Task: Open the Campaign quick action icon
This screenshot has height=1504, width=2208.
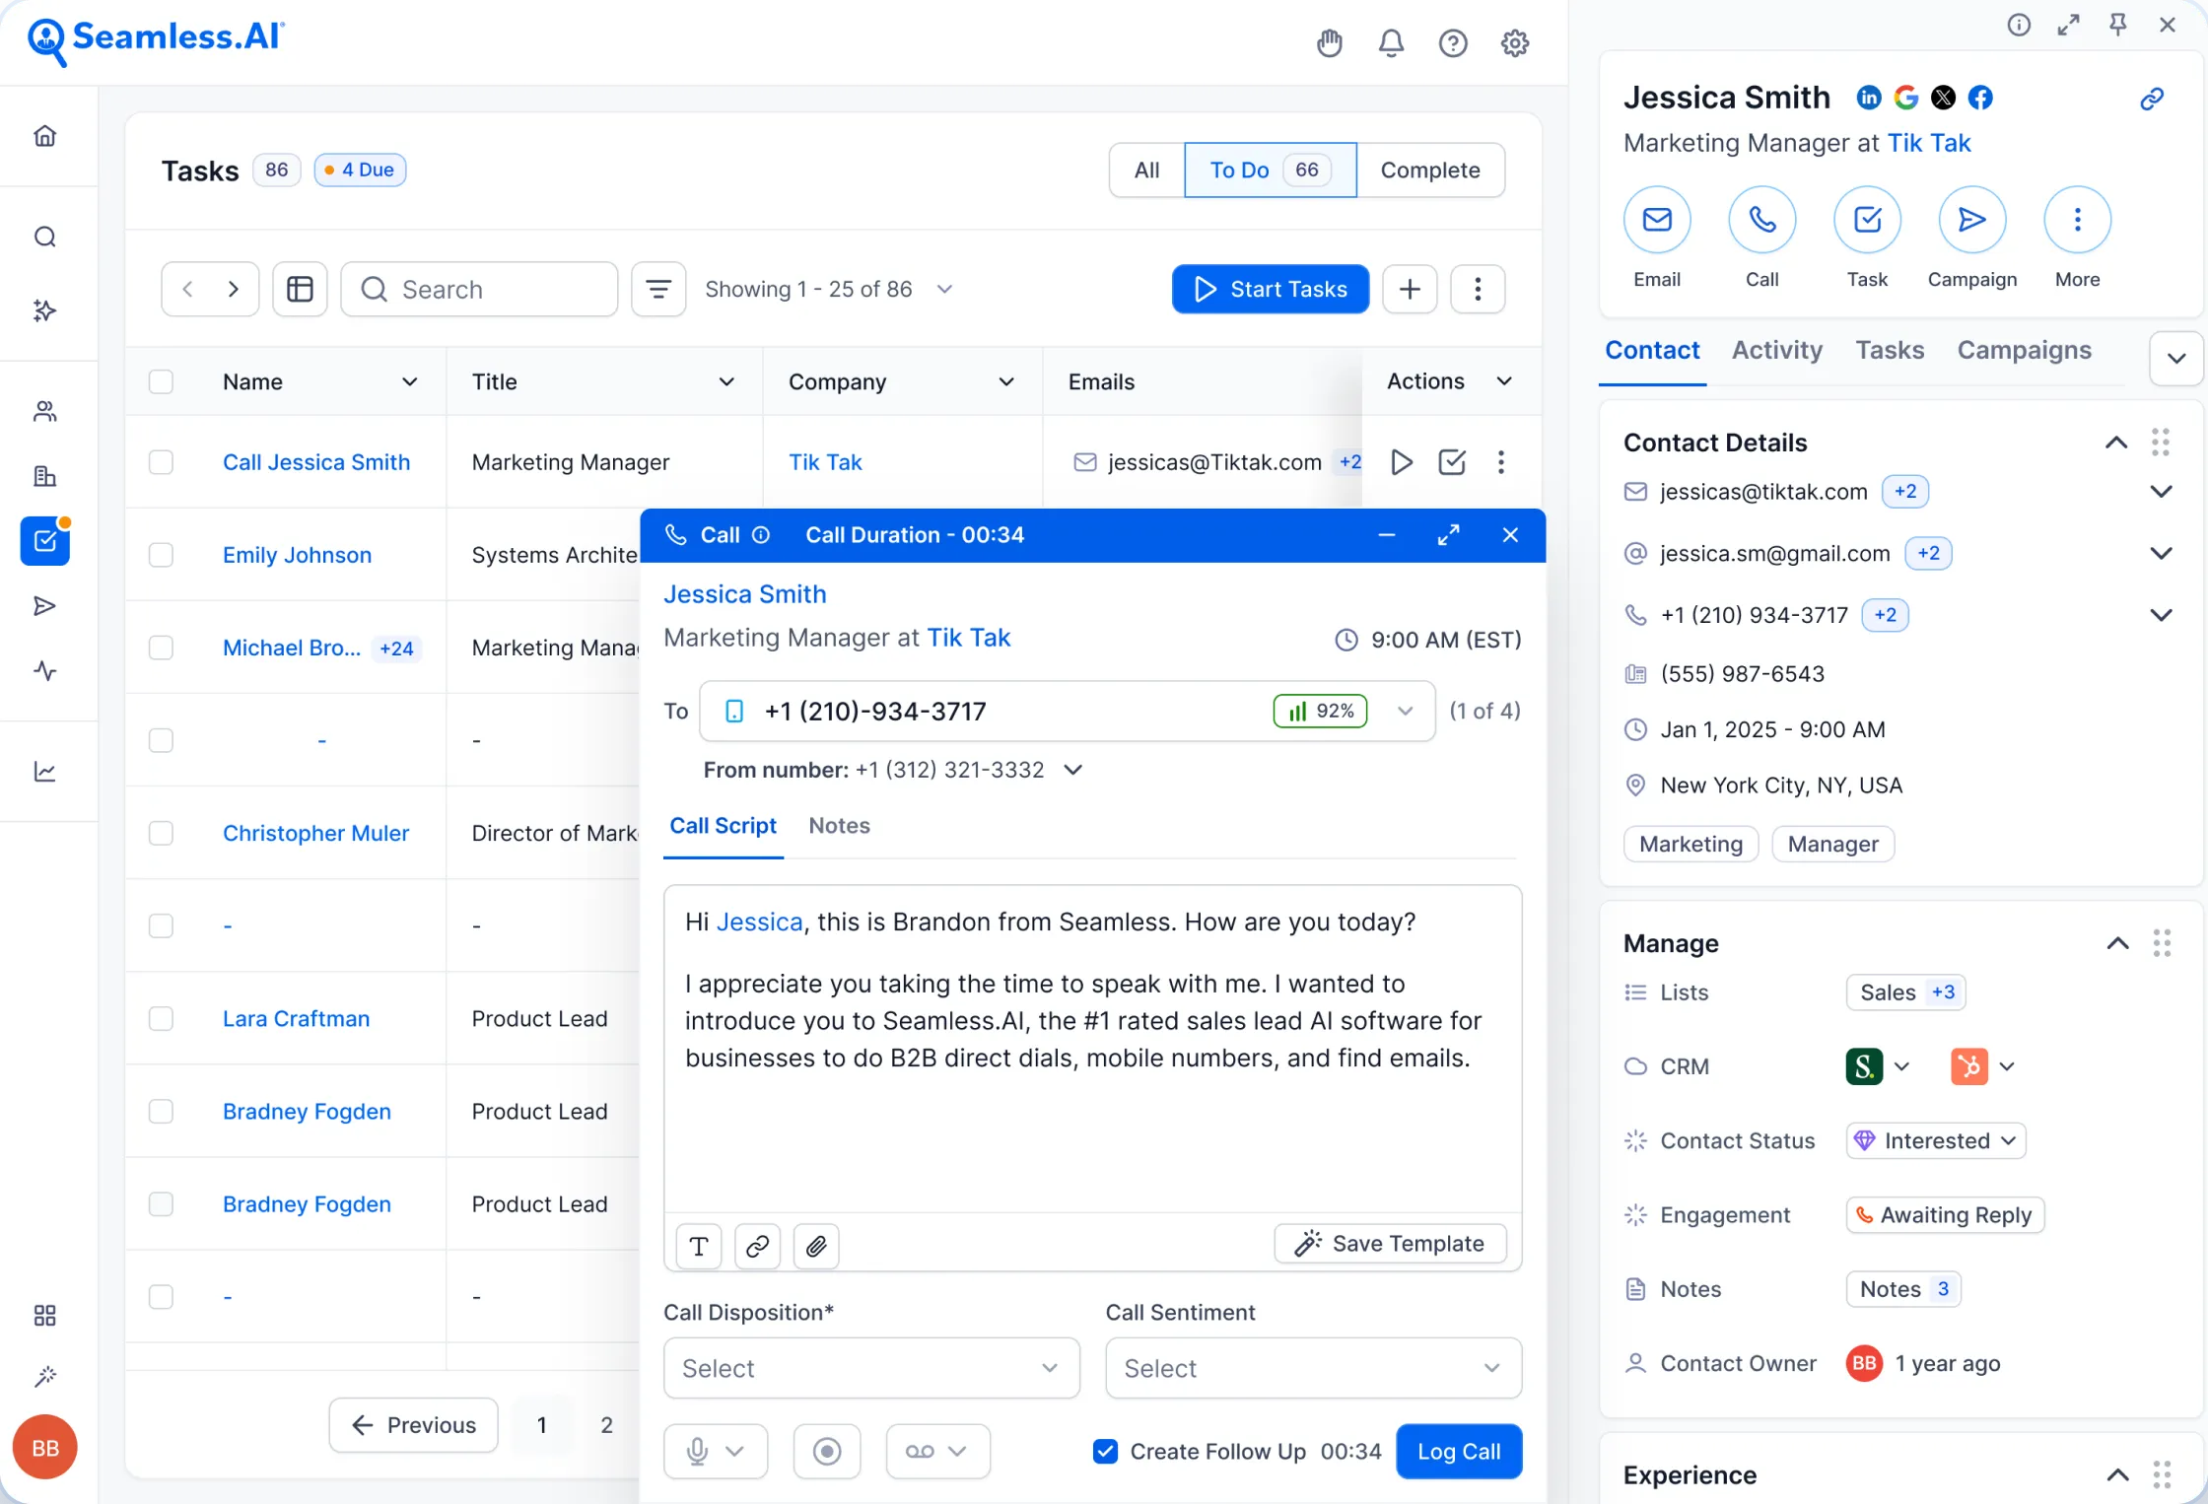Action: point(1971,219)
